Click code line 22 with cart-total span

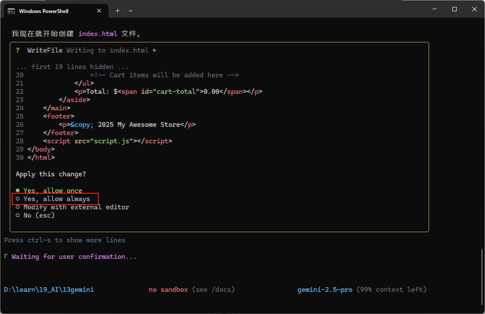pyautogui.click(x=168, y=92)
